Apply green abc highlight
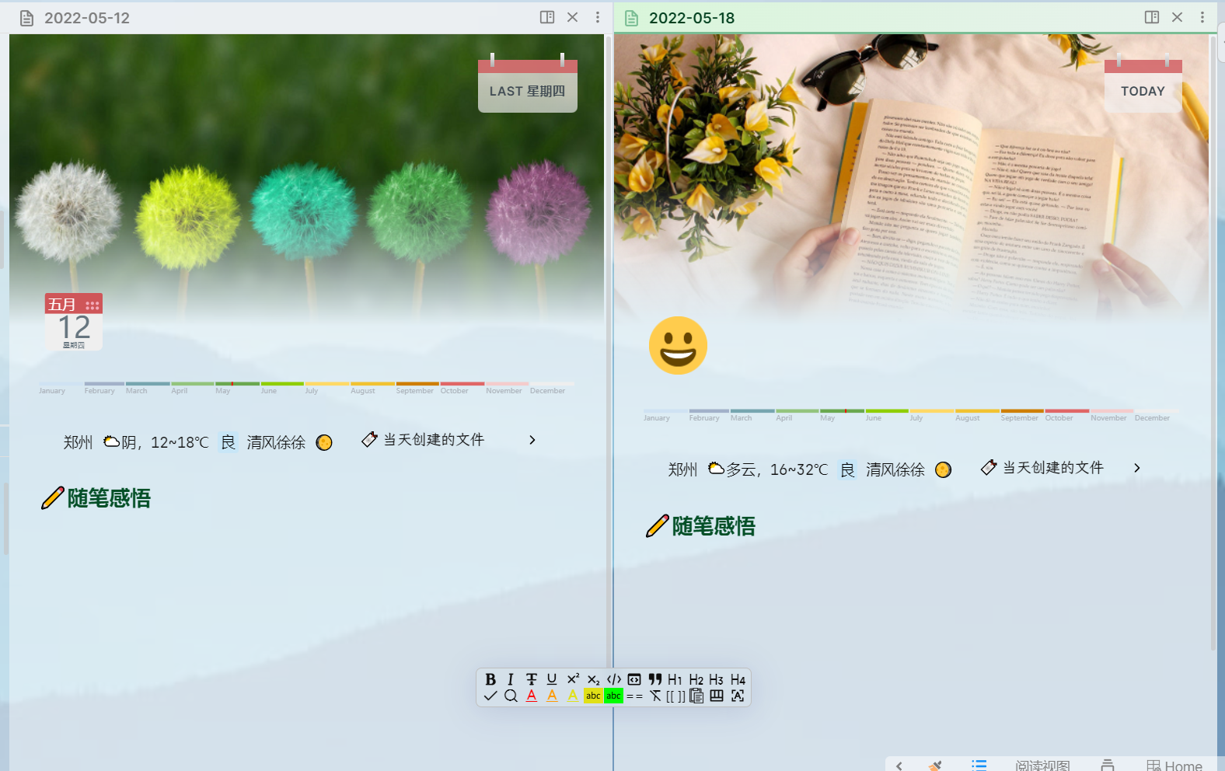1225x771 pixels. click(x=614, y=696)
